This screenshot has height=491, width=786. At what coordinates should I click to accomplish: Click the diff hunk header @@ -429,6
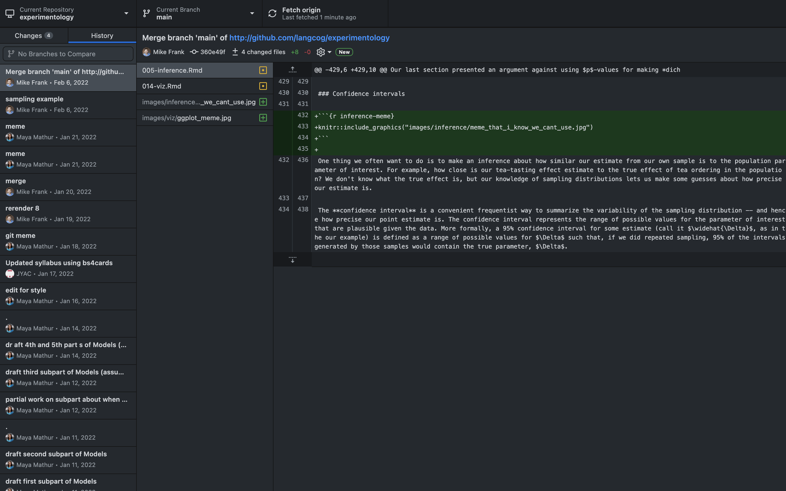tap(497, 69)
